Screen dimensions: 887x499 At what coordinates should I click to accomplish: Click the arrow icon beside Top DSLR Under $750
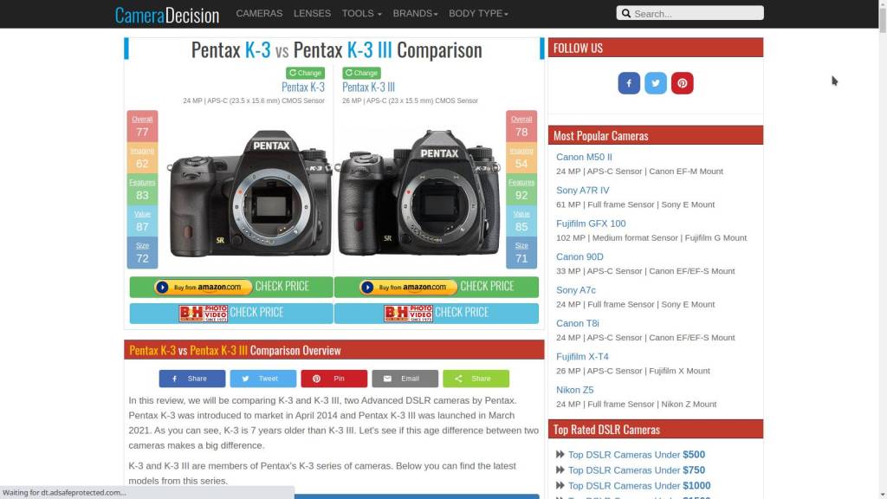coord(560,470)
